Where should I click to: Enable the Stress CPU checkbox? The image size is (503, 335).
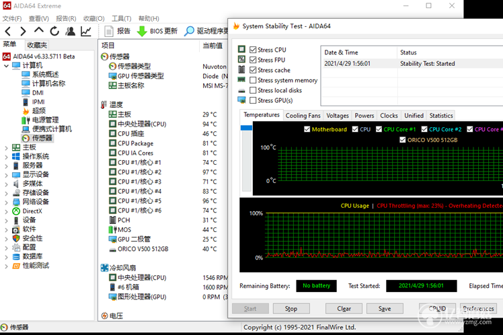coord(253,50)
